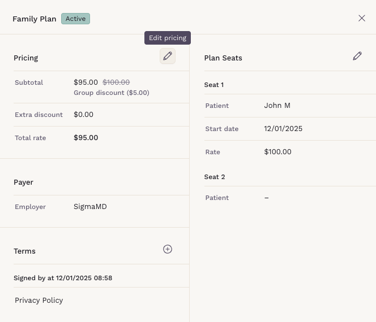The height and width of the screenshot is (322, 376).
Task: Click the Start date 12/01/2025 value
Action: click(283, 129)
